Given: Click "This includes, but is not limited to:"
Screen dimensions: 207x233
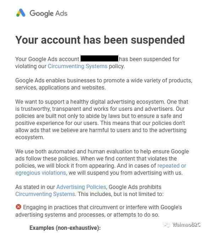Looking at the screenshot, I should (x=121, y=194).
